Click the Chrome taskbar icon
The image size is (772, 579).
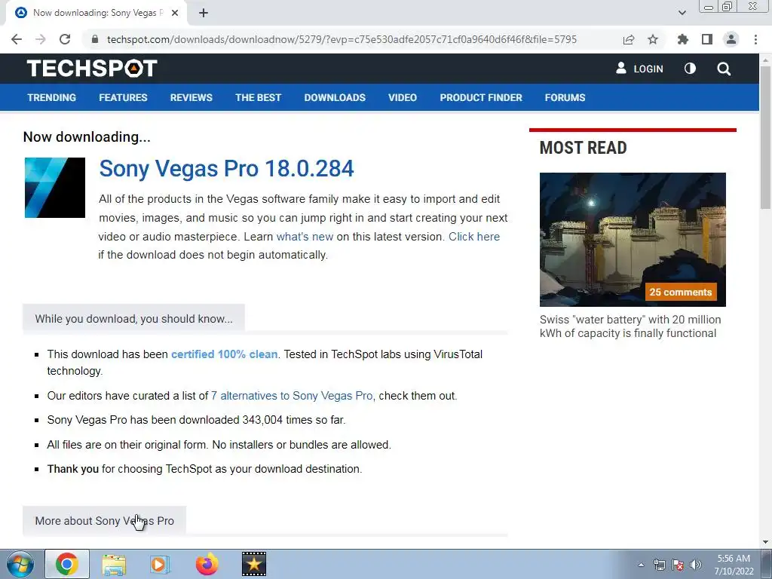(67, 564)
